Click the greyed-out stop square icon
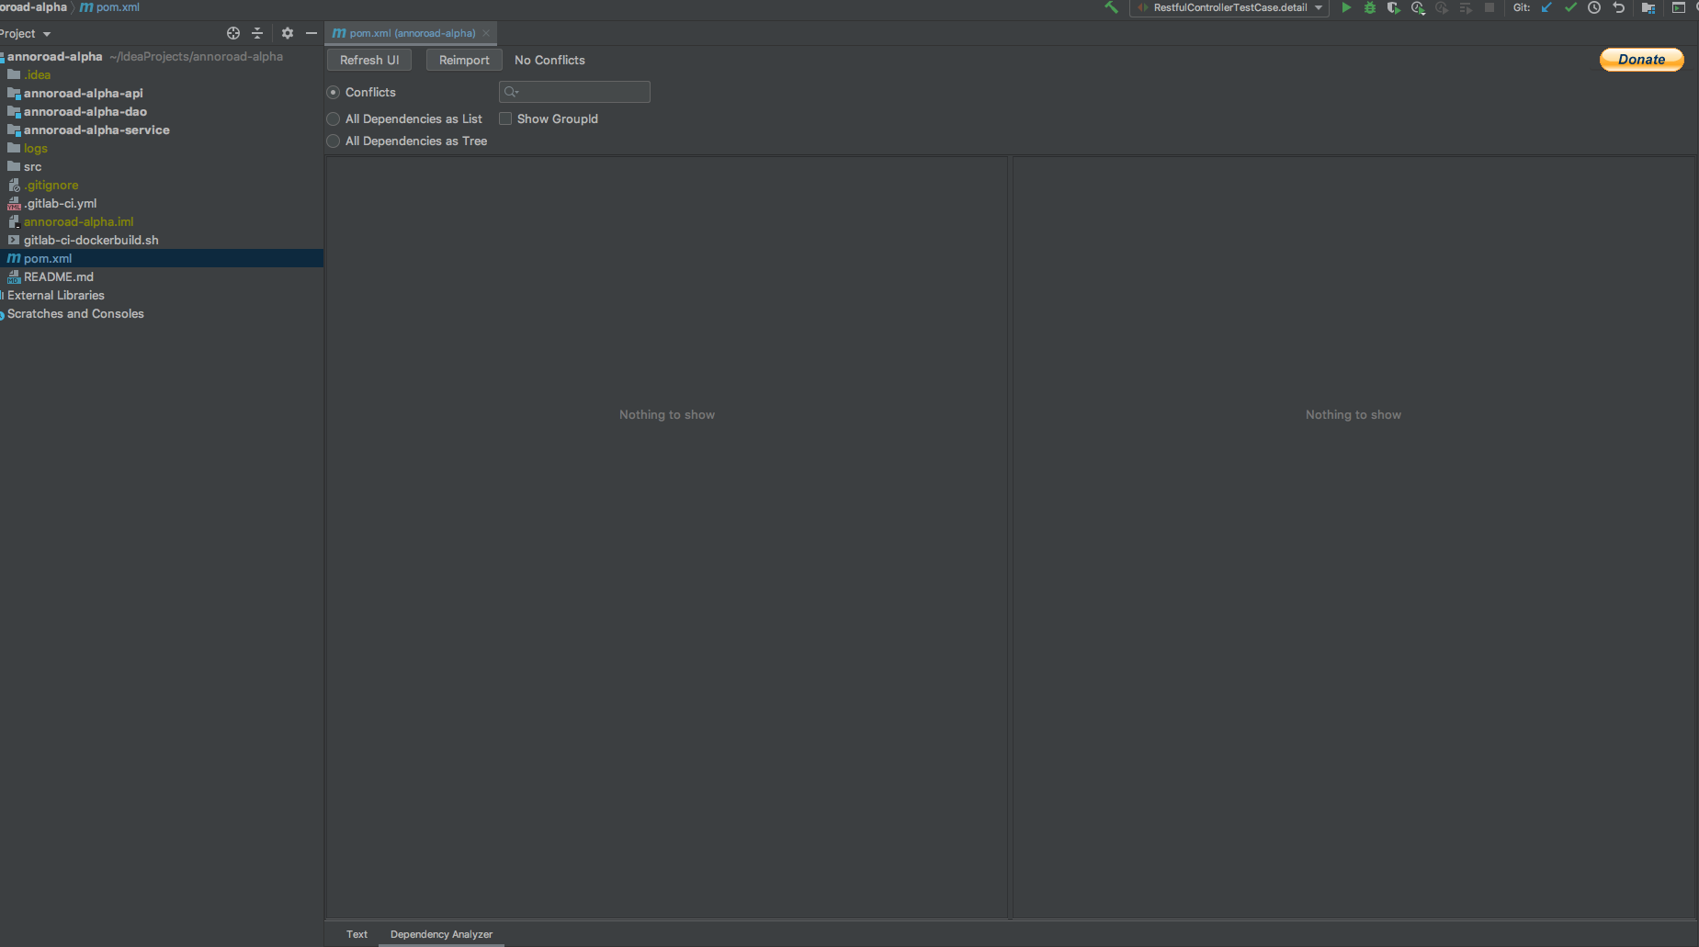The width and height of the screenshot is (1699, 947). click(1489, 7)
